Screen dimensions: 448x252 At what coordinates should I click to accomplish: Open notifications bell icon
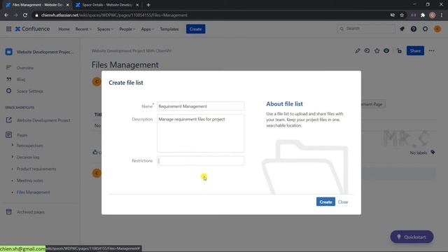pyautogui.click(x=402, y=29)
